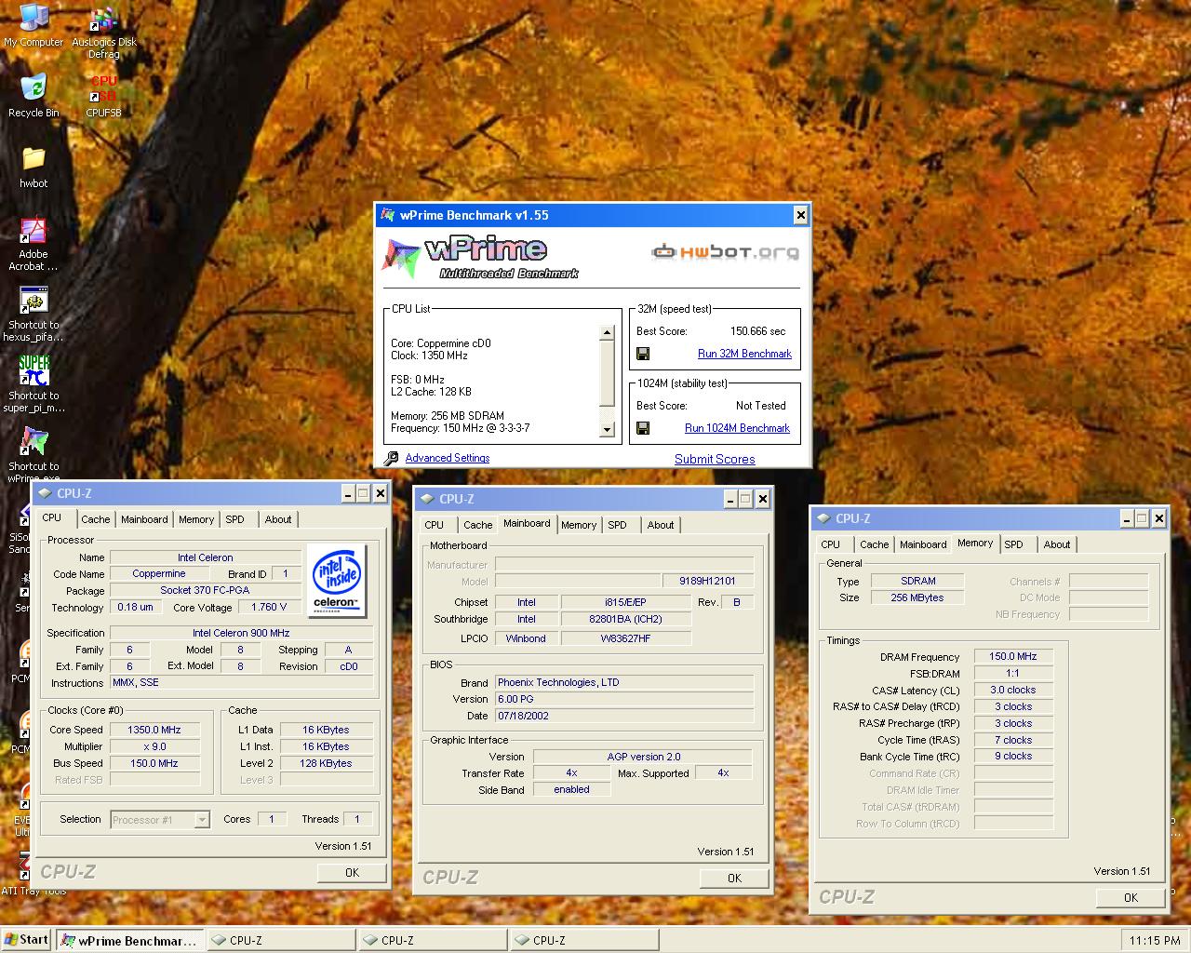This screenshot has height=953, width=1191.
Task: Click the title bar icon of the CPU tab CPU-Z window
Action: tap(45, 493)
